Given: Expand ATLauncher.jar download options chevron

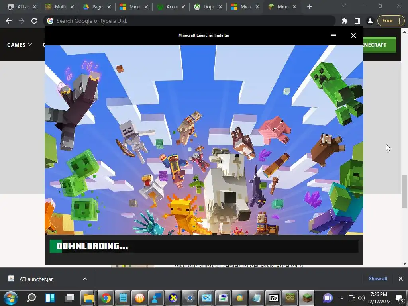Looking at the screenshot, I should pyautogui.click(x=85, y=279).
